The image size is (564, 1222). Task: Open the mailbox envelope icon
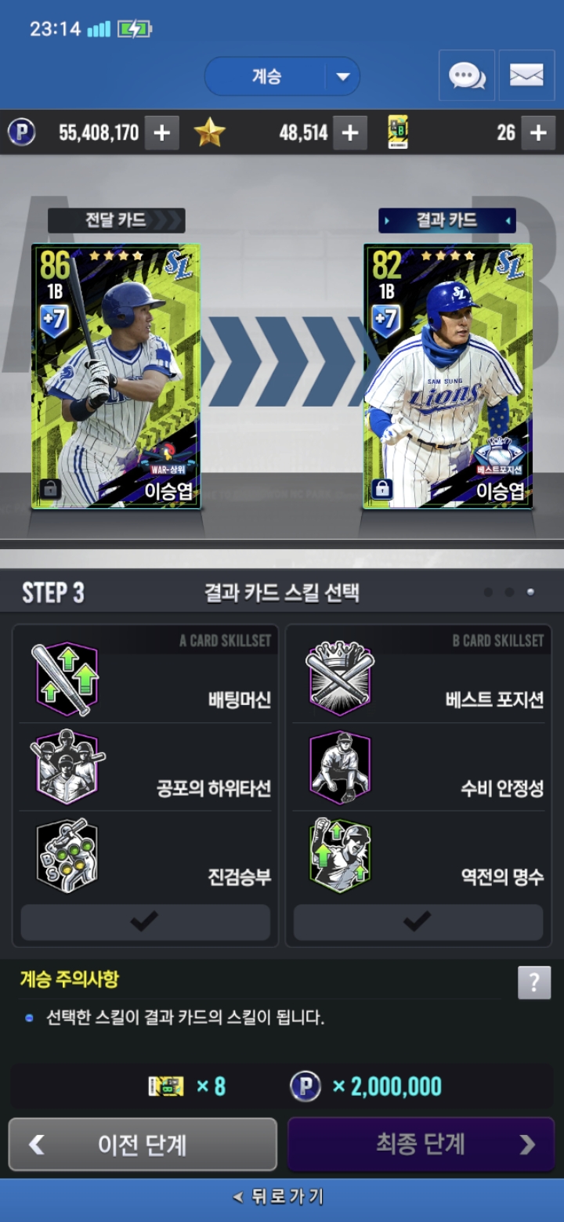pyautogui.click(x=526, y=75)
